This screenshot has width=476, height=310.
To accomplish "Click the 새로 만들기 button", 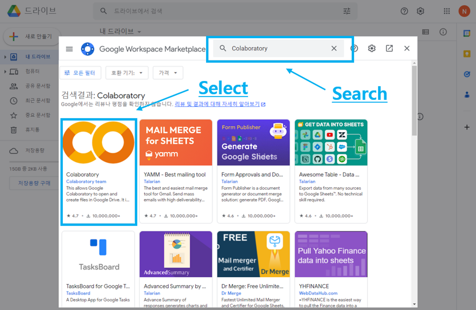I will 32,36.
